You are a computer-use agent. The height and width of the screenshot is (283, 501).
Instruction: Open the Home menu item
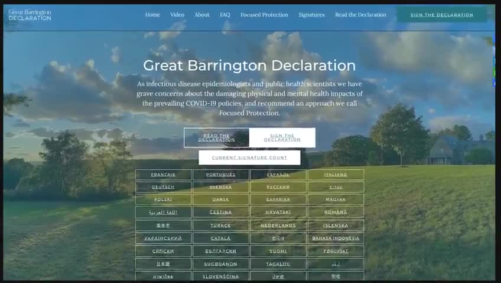pos(152,15)
